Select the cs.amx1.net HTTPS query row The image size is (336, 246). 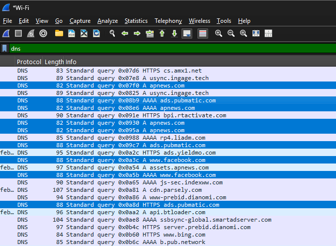click(168, 71)
